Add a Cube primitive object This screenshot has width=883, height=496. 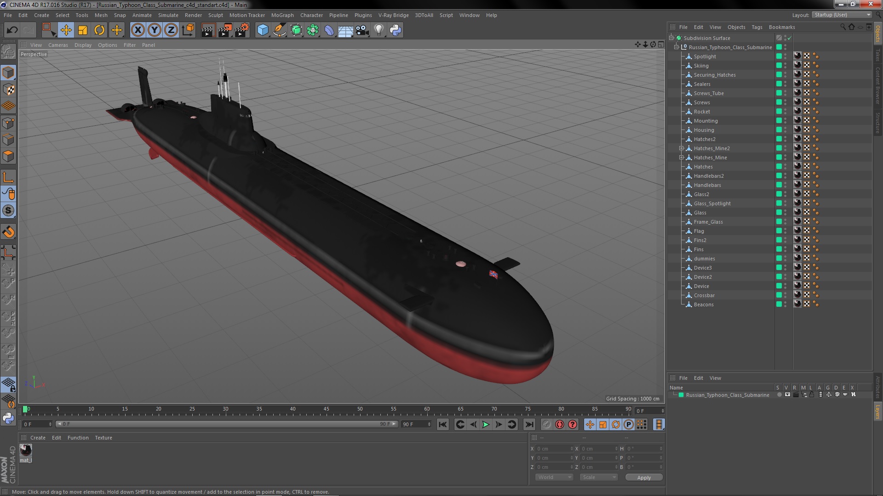(x=263, y=30)
